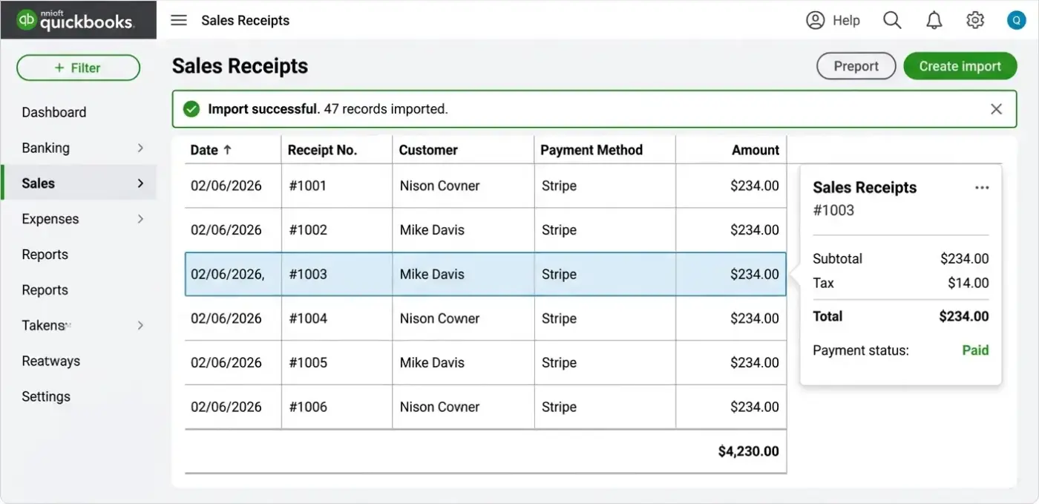Open the user profile avatar

click(1016, 20)
